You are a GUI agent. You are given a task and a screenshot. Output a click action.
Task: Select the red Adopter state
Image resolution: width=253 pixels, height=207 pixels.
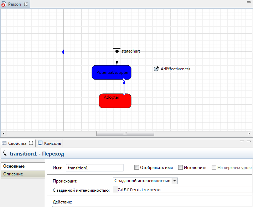point(115,101)
